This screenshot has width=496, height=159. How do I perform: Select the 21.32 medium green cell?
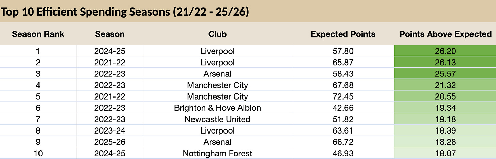point(445,85)
